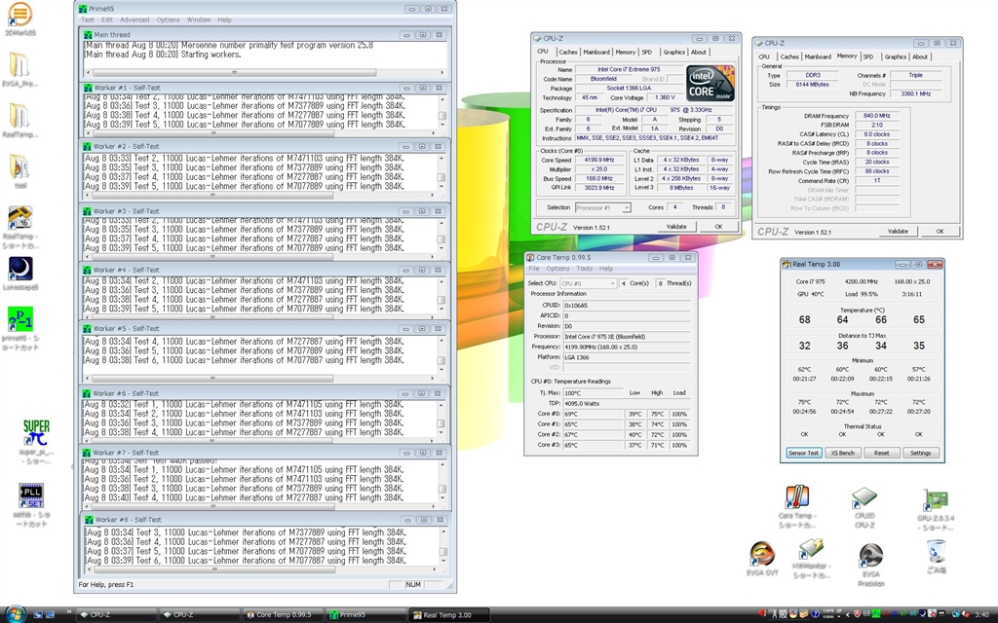Click Validate in the left CPU-Z window
This screenshot has width=998, height=623.
[676, 226]
